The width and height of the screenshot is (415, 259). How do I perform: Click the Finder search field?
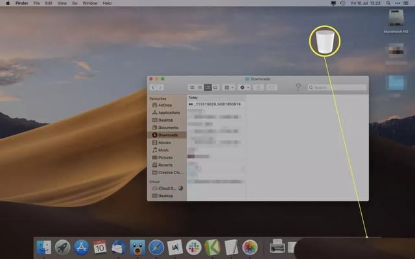pos(337,87)
